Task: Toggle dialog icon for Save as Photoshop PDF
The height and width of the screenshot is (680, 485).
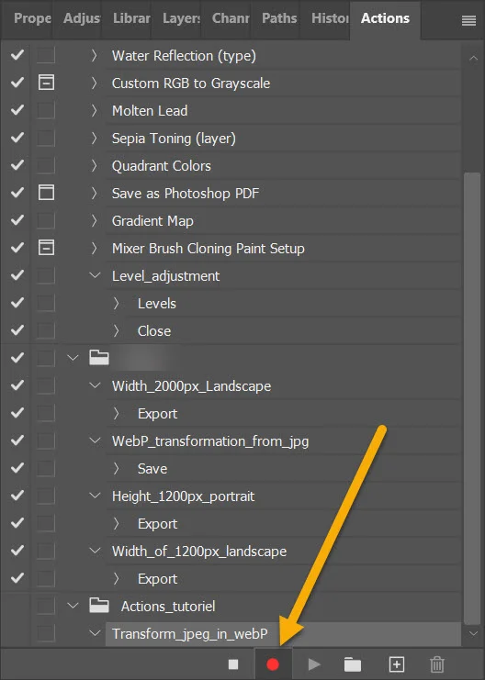Action: coord(46,193)
